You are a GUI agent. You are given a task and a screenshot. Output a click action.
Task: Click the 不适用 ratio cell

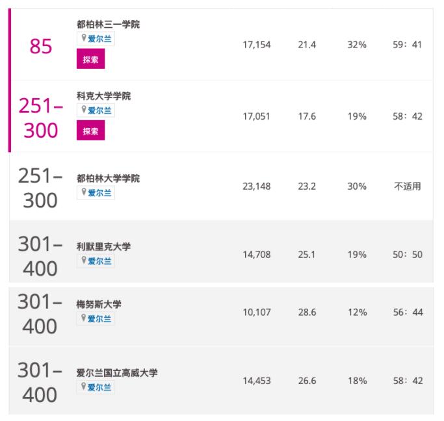pyautogui.click(x=408, y=186)
